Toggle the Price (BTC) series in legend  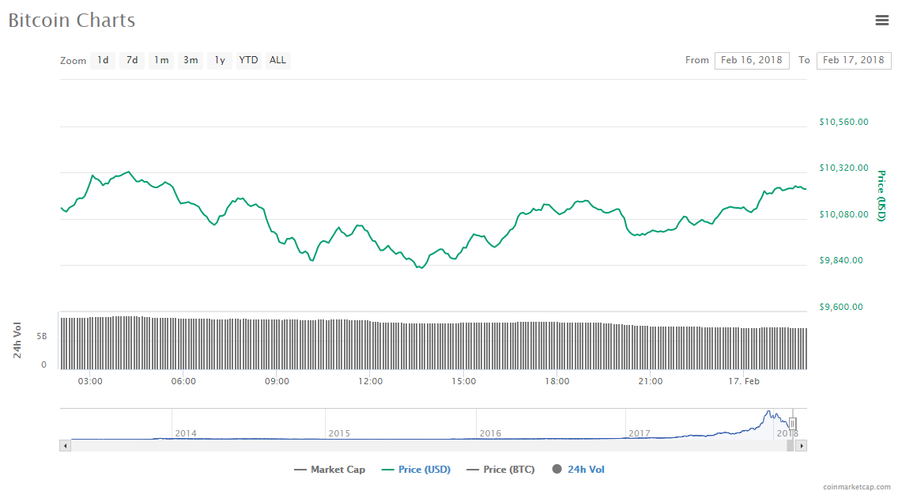click(507, 469)
